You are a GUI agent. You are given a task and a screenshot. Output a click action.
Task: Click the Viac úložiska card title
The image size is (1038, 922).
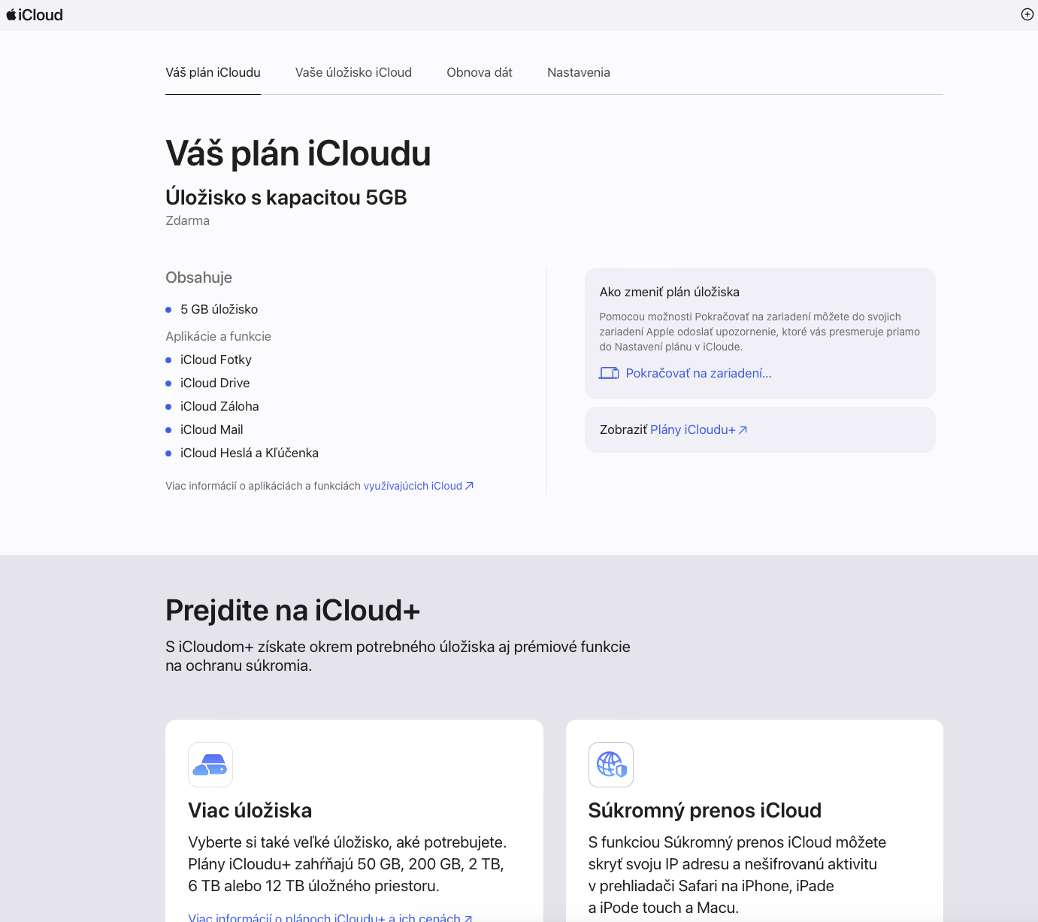(x=250, y=810)
